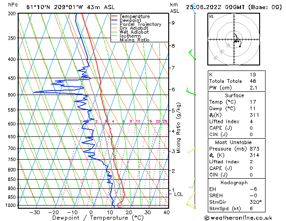This screenshot has width=286, height=221.
Task: Click the StmSpd (kt) value 6
Action: coord(251,208)
